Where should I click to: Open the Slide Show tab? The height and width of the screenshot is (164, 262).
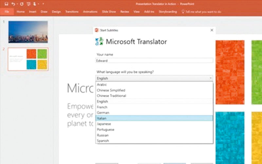click(x=108, y=11)
